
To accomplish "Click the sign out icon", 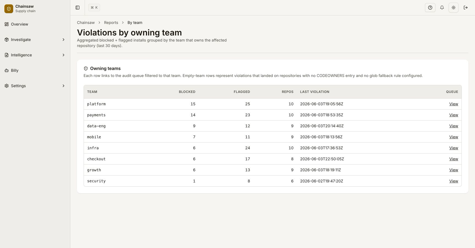I will pyautogui.click(x=466, y=8).
